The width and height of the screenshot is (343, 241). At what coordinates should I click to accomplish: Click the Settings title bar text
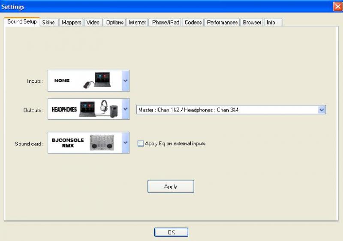(13, 7)
